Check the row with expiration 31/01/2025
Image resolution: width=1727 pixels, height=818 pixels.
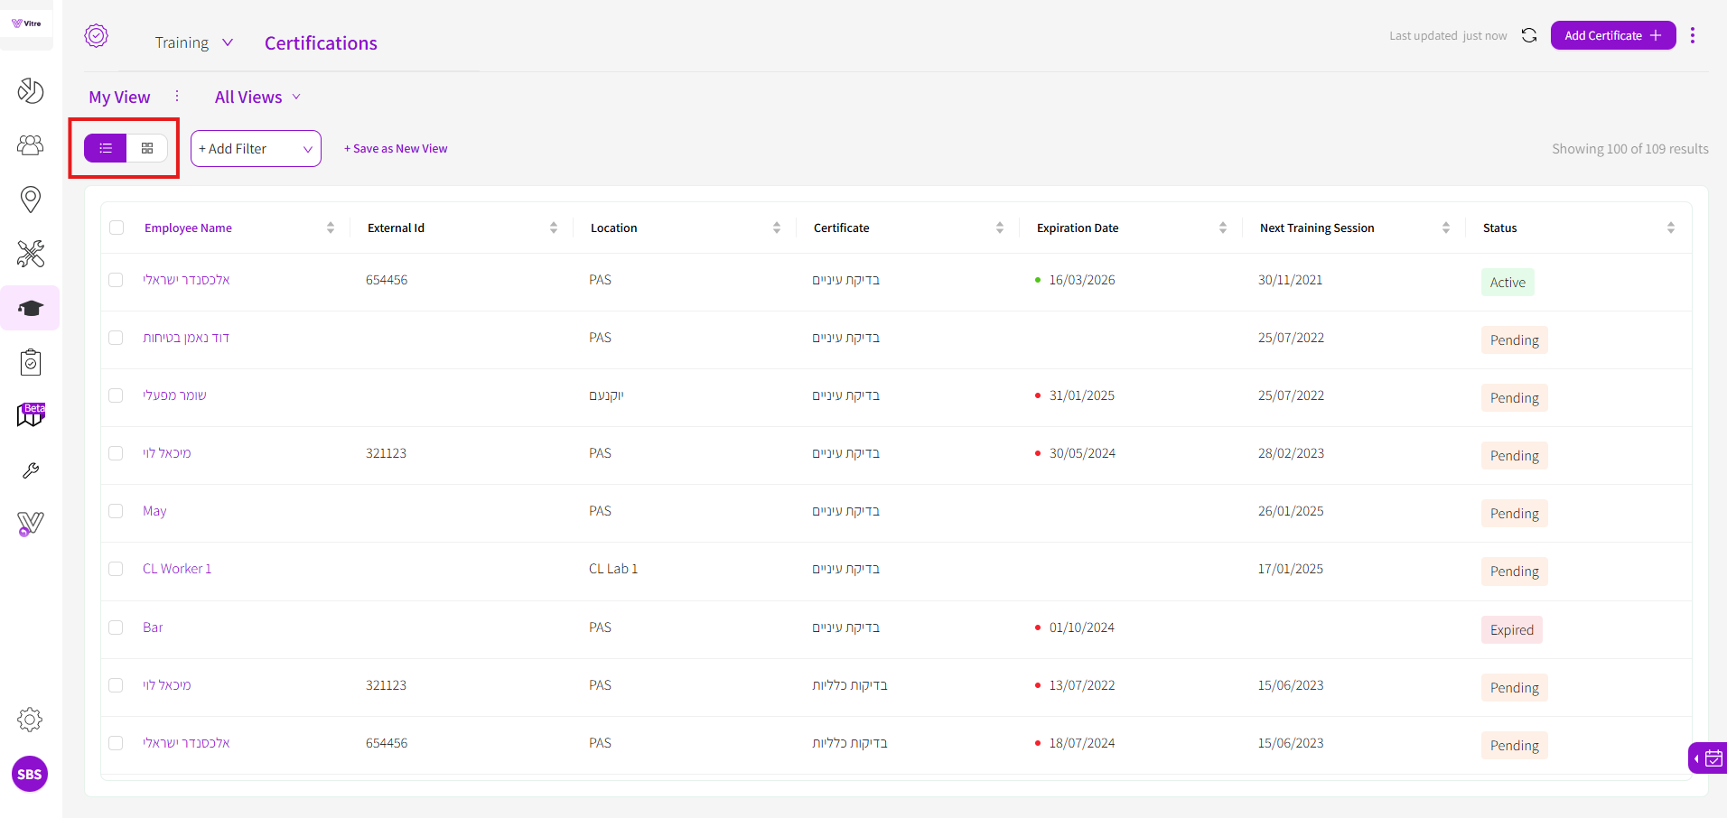coord(116,395)
